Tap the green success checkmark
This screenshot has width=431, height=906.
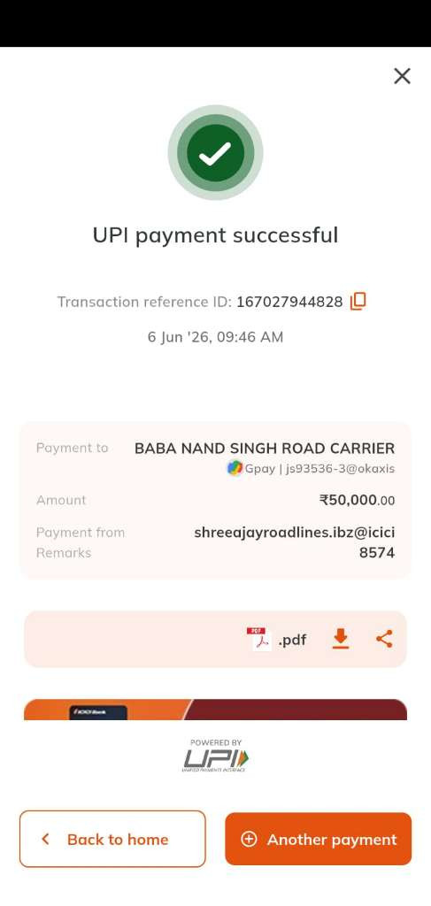216,152
